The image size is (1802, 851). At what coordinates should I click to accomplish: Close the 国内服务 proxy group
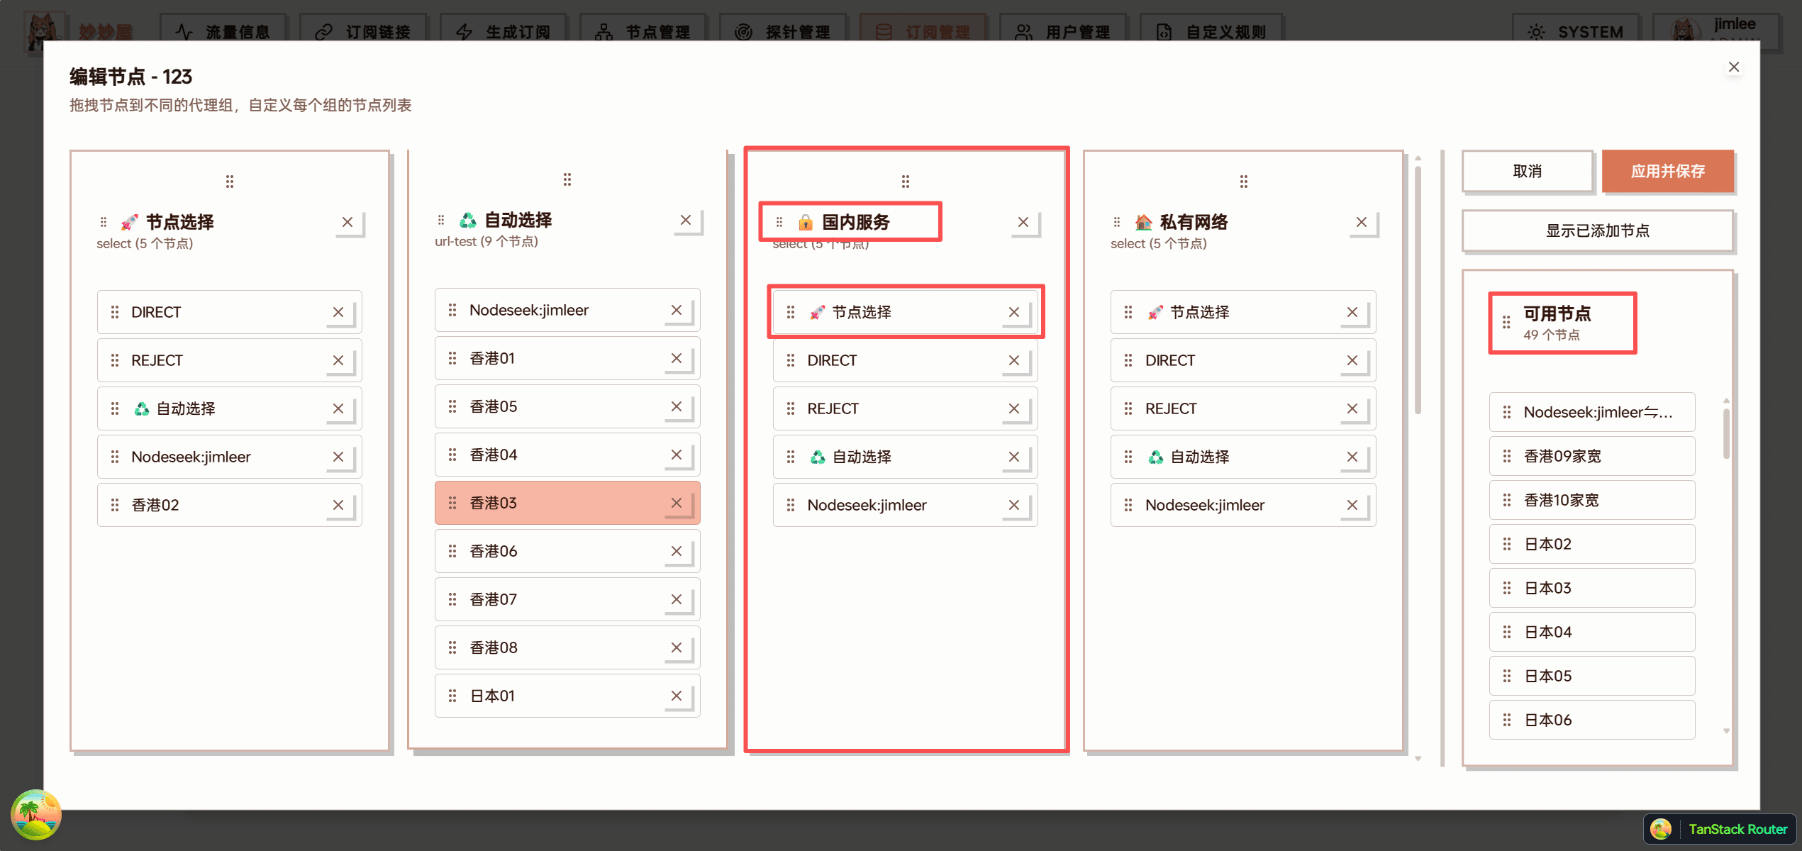coord(1023,221)
